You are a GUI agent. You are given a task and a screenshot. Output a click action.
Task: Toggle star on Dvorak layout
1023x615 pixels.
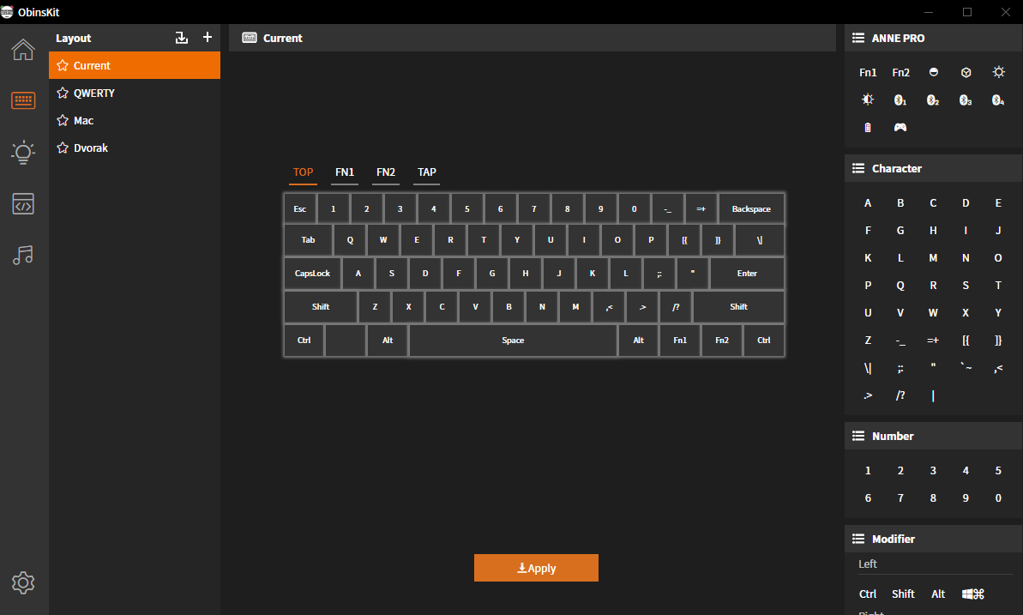coord(63,148)
